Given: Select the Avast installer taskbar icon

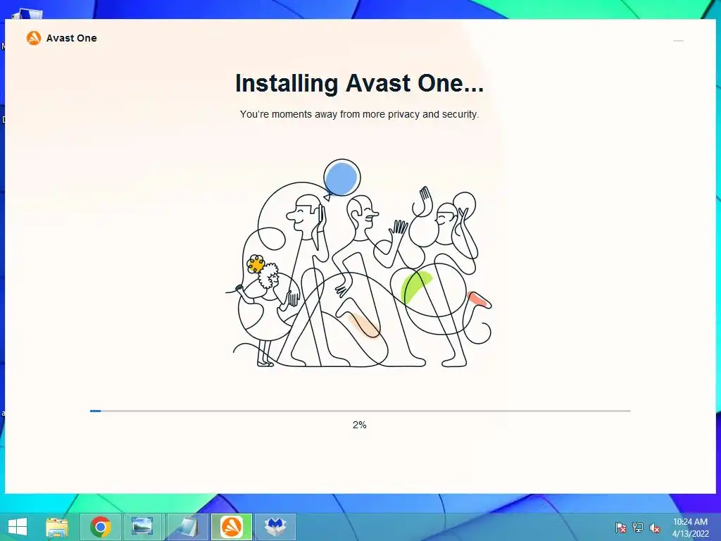Looking at the screenshot, I should coord(231,527).
